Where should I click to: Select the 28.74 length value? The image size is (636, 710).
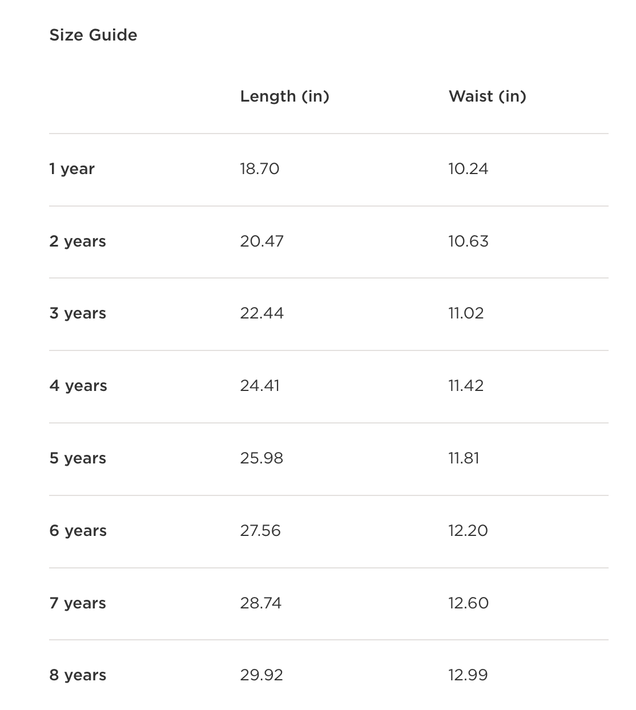pos(261,603)
